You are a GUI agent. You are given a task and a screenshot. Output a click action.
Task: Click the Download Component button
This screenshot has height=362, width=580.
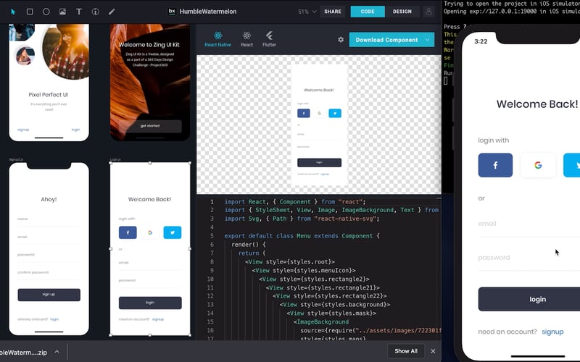[x=386, y=40]
